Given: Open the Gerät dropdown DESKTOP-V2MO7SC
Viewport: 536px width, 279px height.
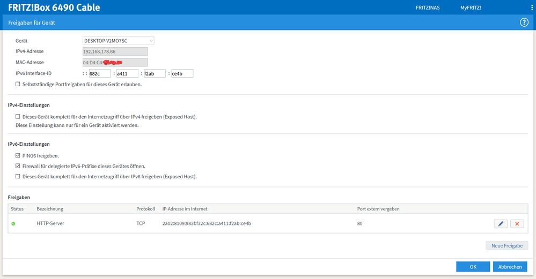Looking at the screenshot, I should pos(118,41).
